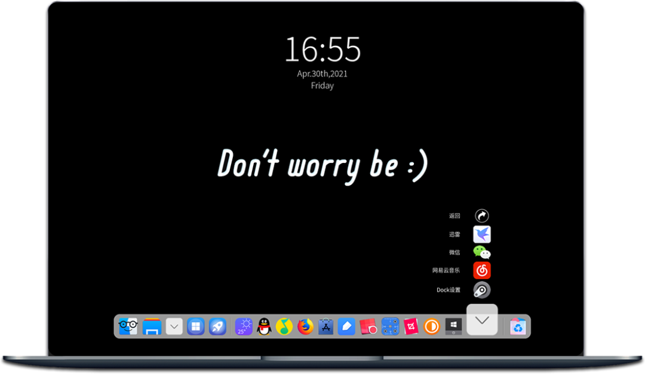Screen dimensions: 645x374
Task: Open QQ Music yellow icon in dock
Action: coord(284,326)
